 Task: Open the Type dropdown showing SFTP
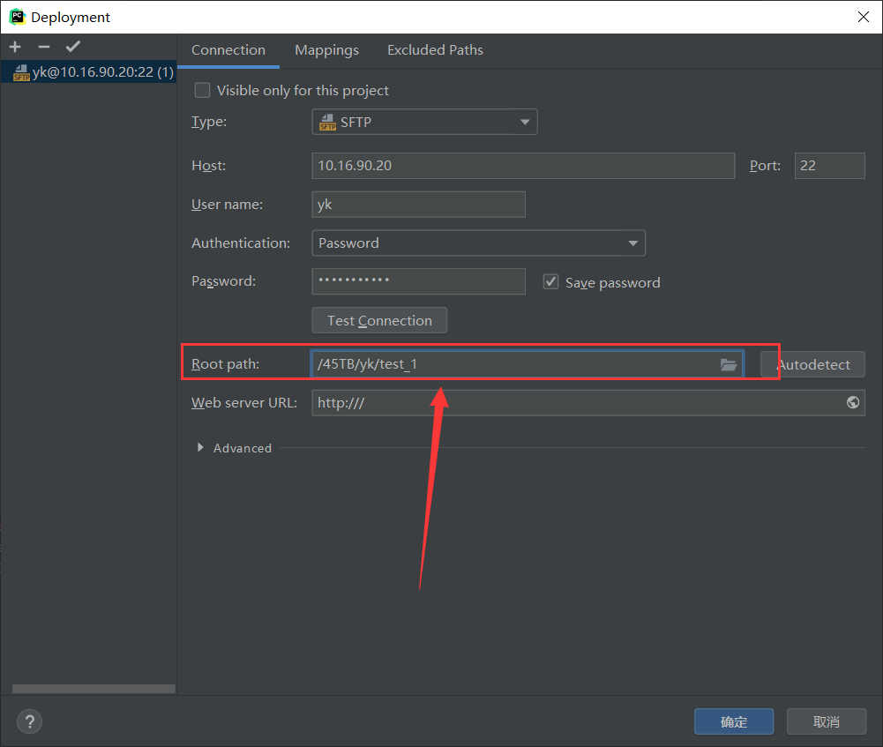[x=424, y=122]
